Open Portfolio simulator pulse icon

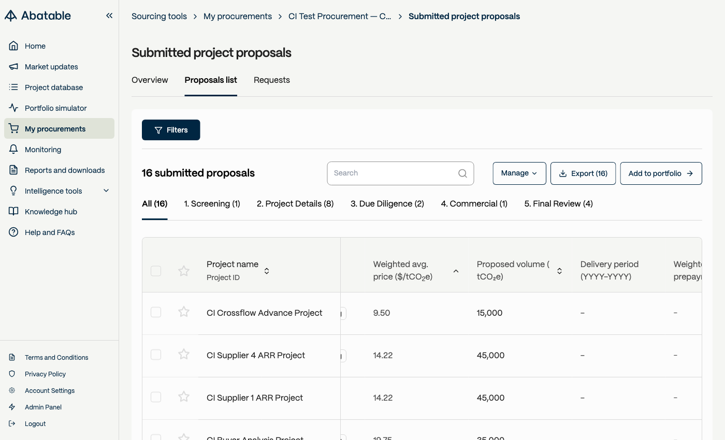point(14,108)
